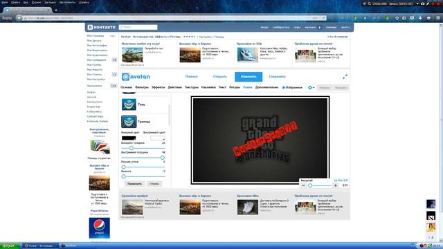Click the Firefox home icon
The height and width of the screenshot is (249, 443).
click(428, 18)
